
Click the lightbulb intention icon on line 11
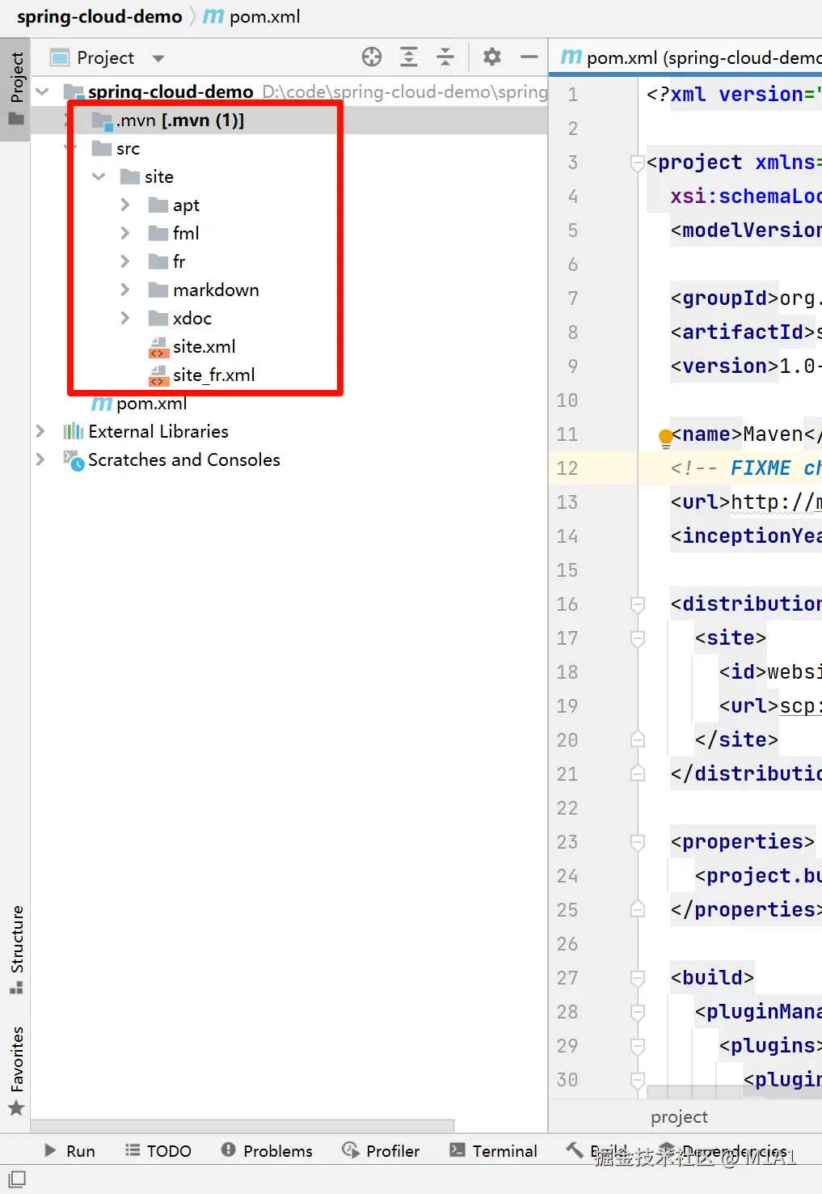pos(665,438)
